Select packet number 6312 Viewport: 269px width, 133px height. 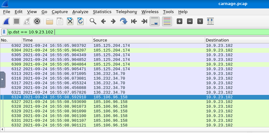tap(135, 69)
